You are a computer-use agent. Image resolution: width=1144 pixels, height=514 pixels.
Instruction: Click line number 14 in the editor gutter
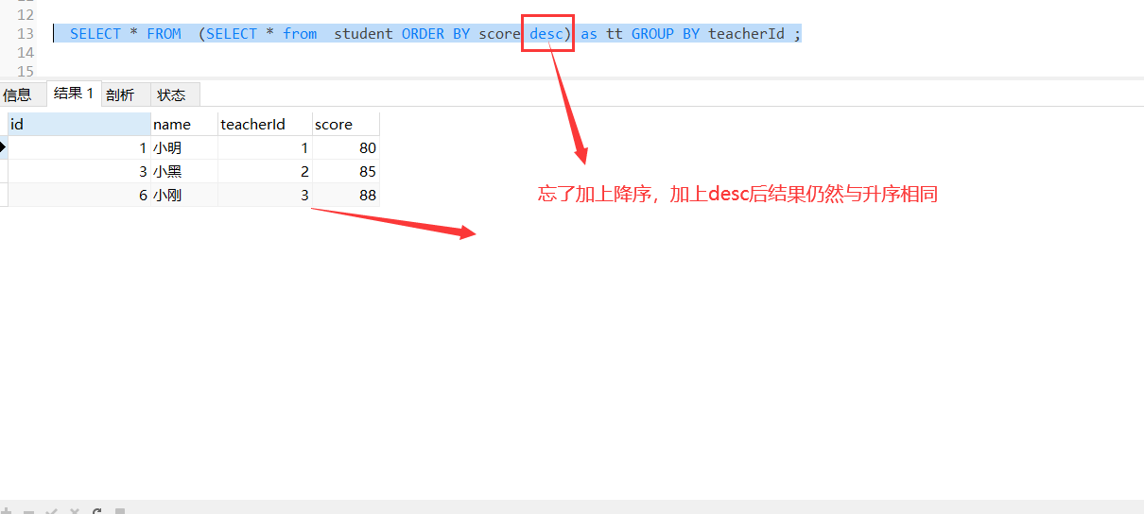click(26, 53)
